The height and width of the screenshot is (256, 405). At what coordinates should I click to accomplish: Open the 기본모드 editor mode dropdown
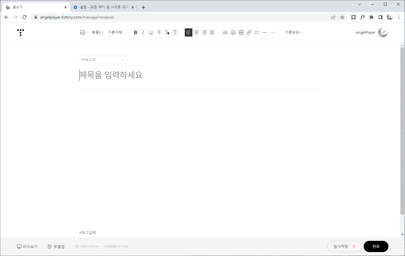pos(293,32)
